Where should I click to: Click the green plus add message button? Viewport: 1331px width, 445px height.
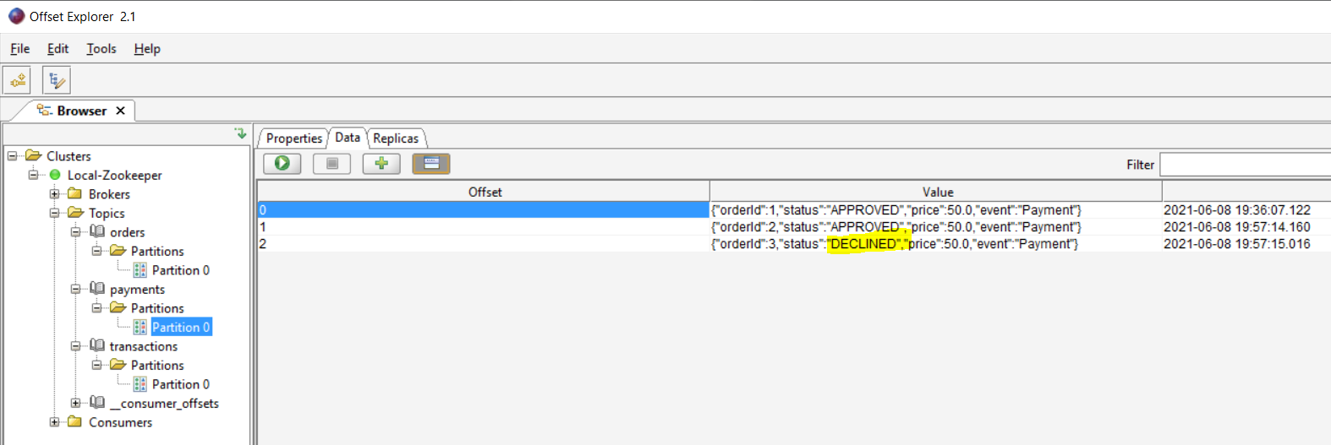[x=381, y=164]
